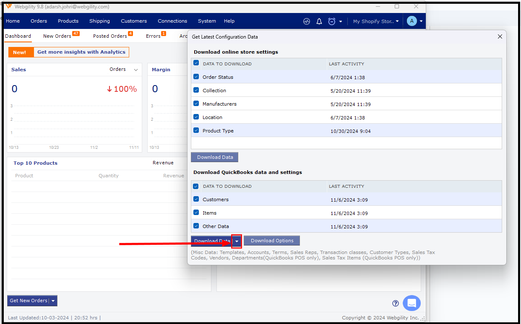Click the Order Status row's '6/7/2024 1:38' date

pyautogui.click(x=348, y=78)
